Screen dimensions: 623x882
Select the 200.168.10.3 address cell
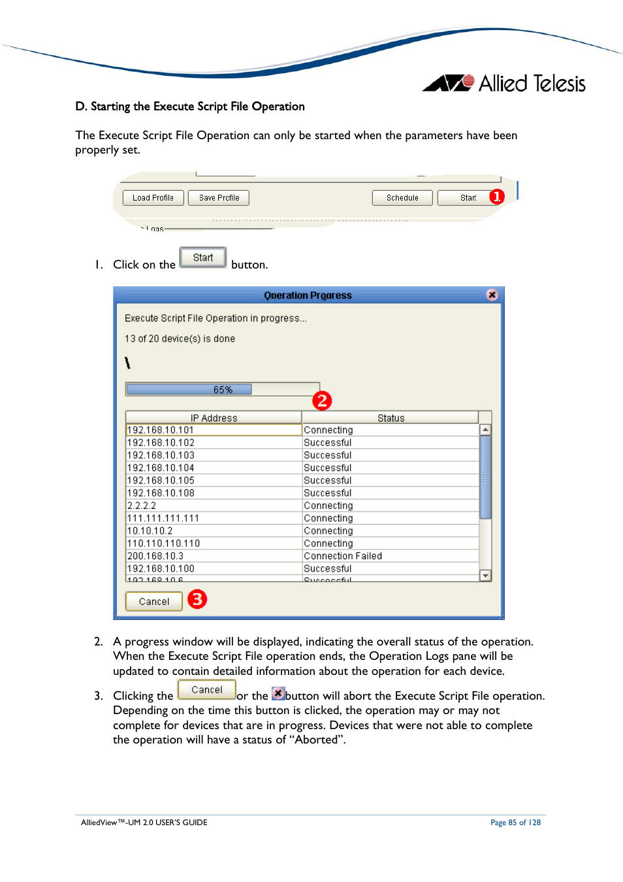point(214,556)
